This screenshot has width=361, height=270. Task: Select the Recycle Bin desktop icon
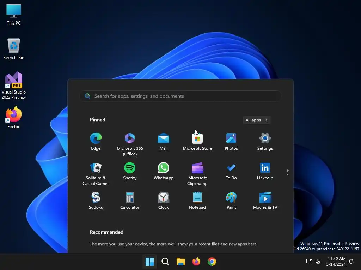coord(14,49)
